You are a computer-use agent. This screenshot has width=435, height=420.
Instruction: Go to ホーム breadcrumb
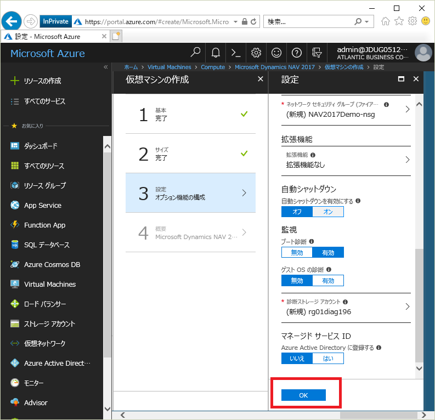[x=131, y=67]
